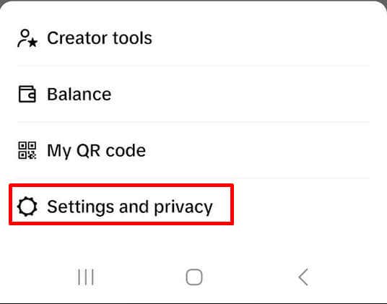The image size is (387, 304).
Task: Tap the QR code grid icon
Action: click(x=27, y=150)
